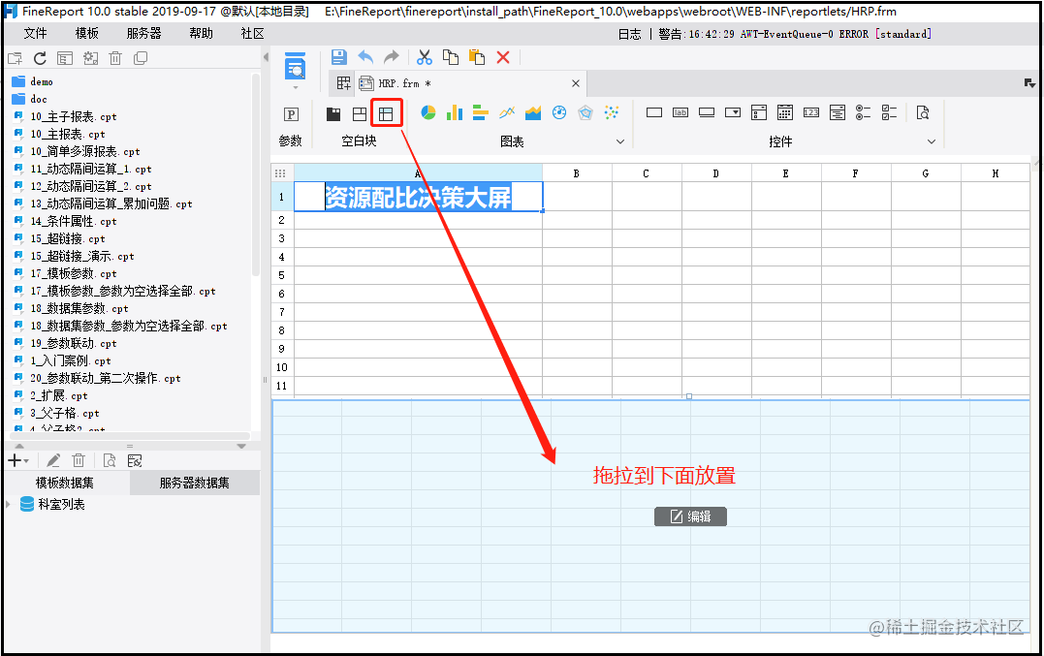Select the label widget icon
Viewport: 1044px width, 656px height.
coord(680,112)
